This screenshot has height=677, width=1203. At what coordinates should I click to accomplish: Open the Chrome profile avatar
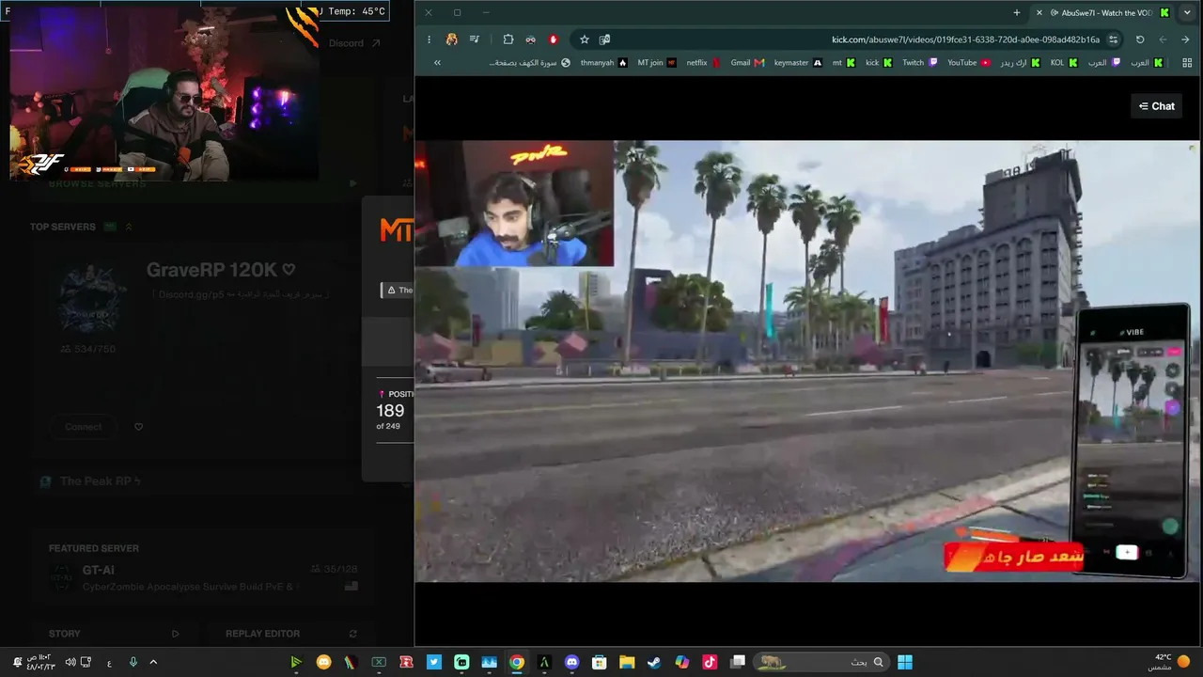click(452, 39)
